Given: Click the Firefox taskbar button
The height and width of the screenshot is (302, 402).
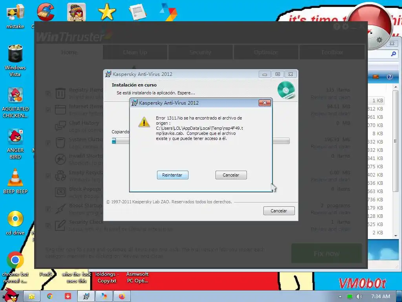Looking at the screenshot, I should [122, 296].
